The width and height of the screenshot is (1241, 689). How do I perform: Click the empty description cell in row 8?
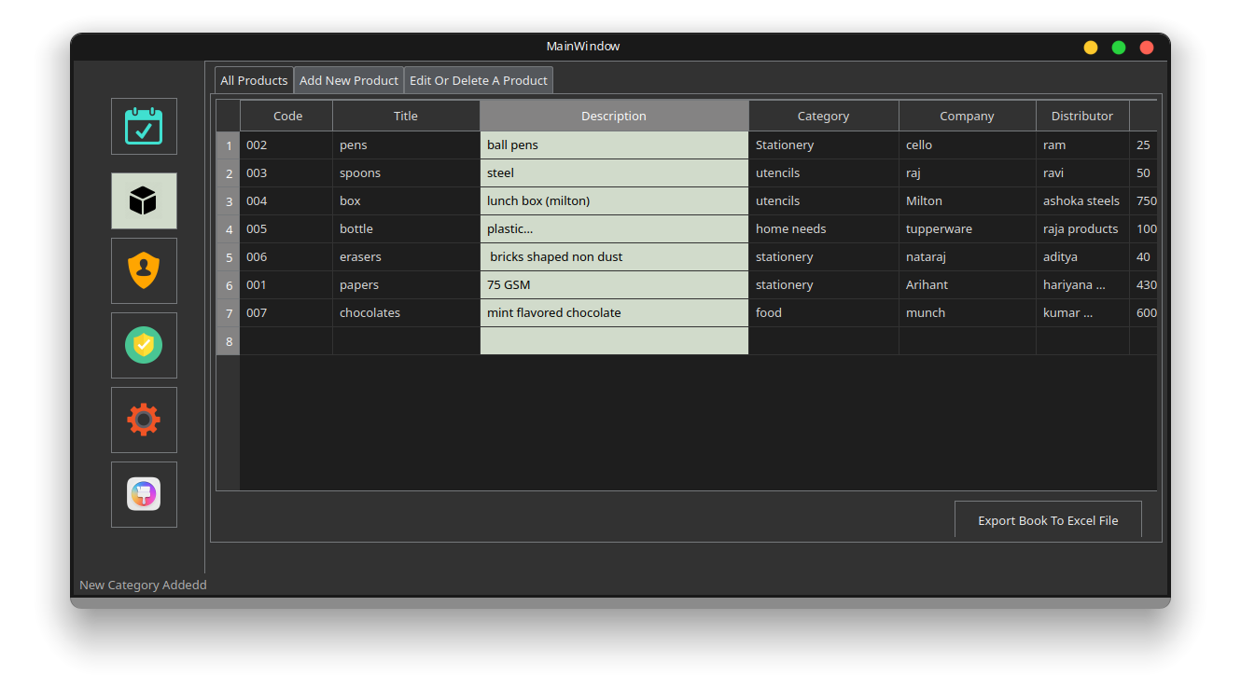[x=615, y=341]
